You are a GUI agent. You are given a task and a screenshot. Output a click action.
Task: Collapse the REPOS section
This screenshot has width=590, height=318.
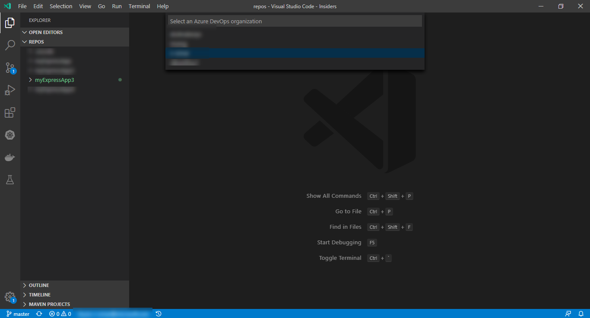(x=75, y=42)
